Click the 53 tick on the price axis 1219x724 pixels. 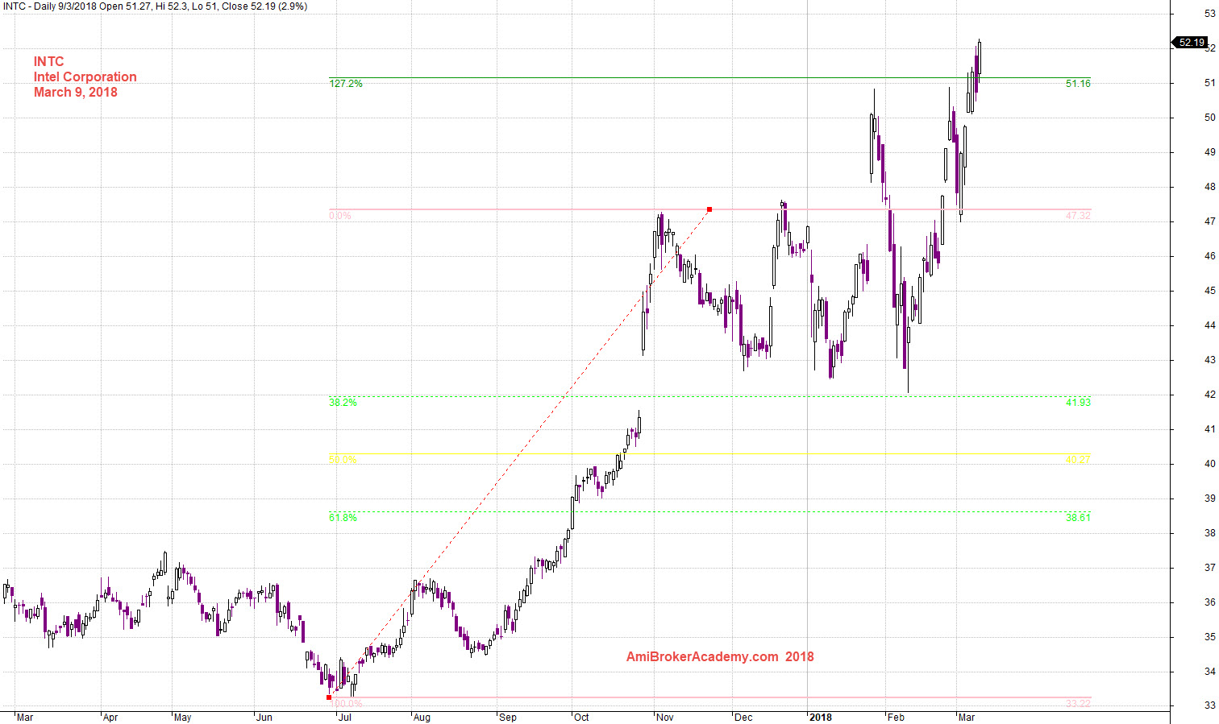pos(1209,14)
